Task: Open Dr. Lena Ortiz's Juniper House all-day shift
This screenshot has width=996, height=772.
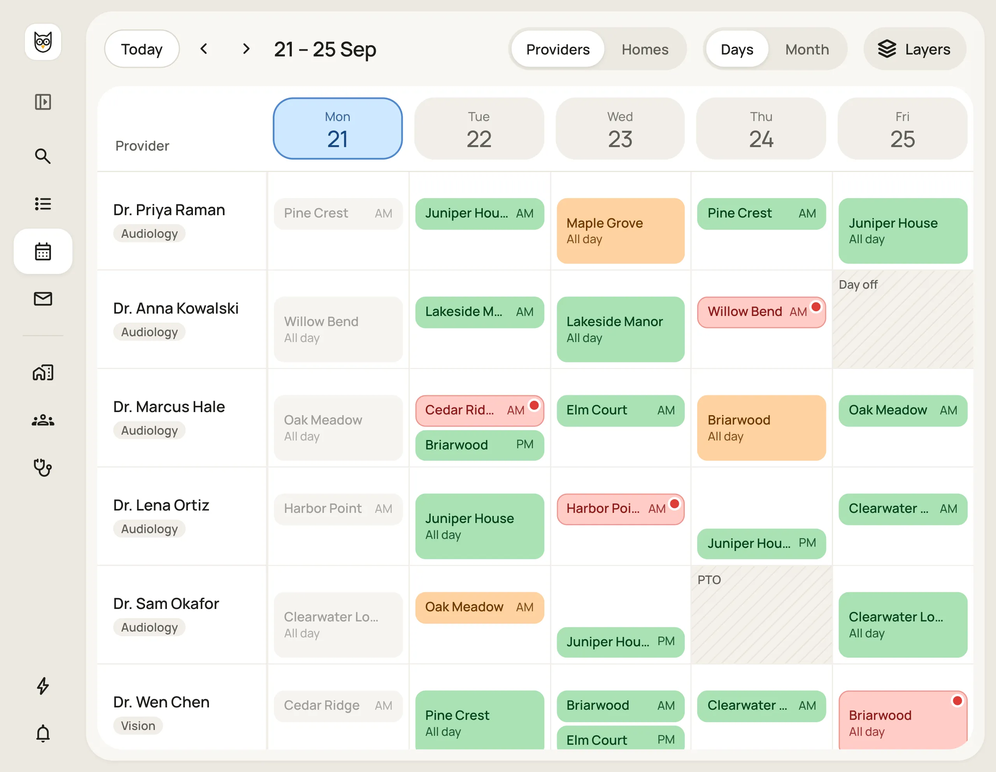Action: click(479, 526)
